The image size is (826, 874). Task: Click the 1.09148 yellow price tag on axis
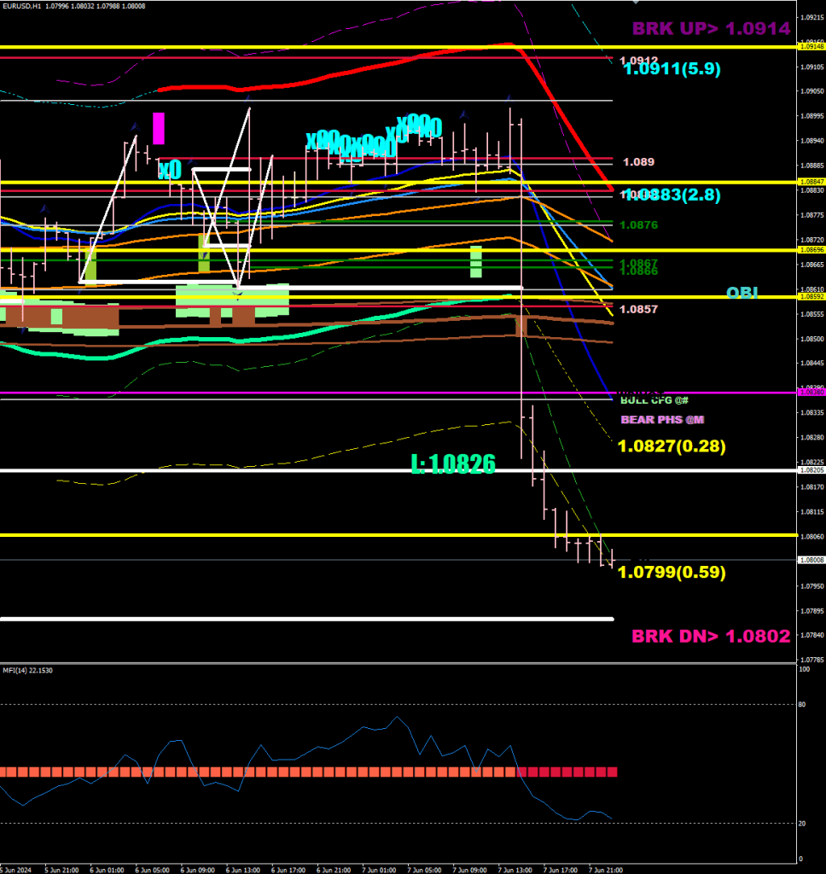(810, 46)
